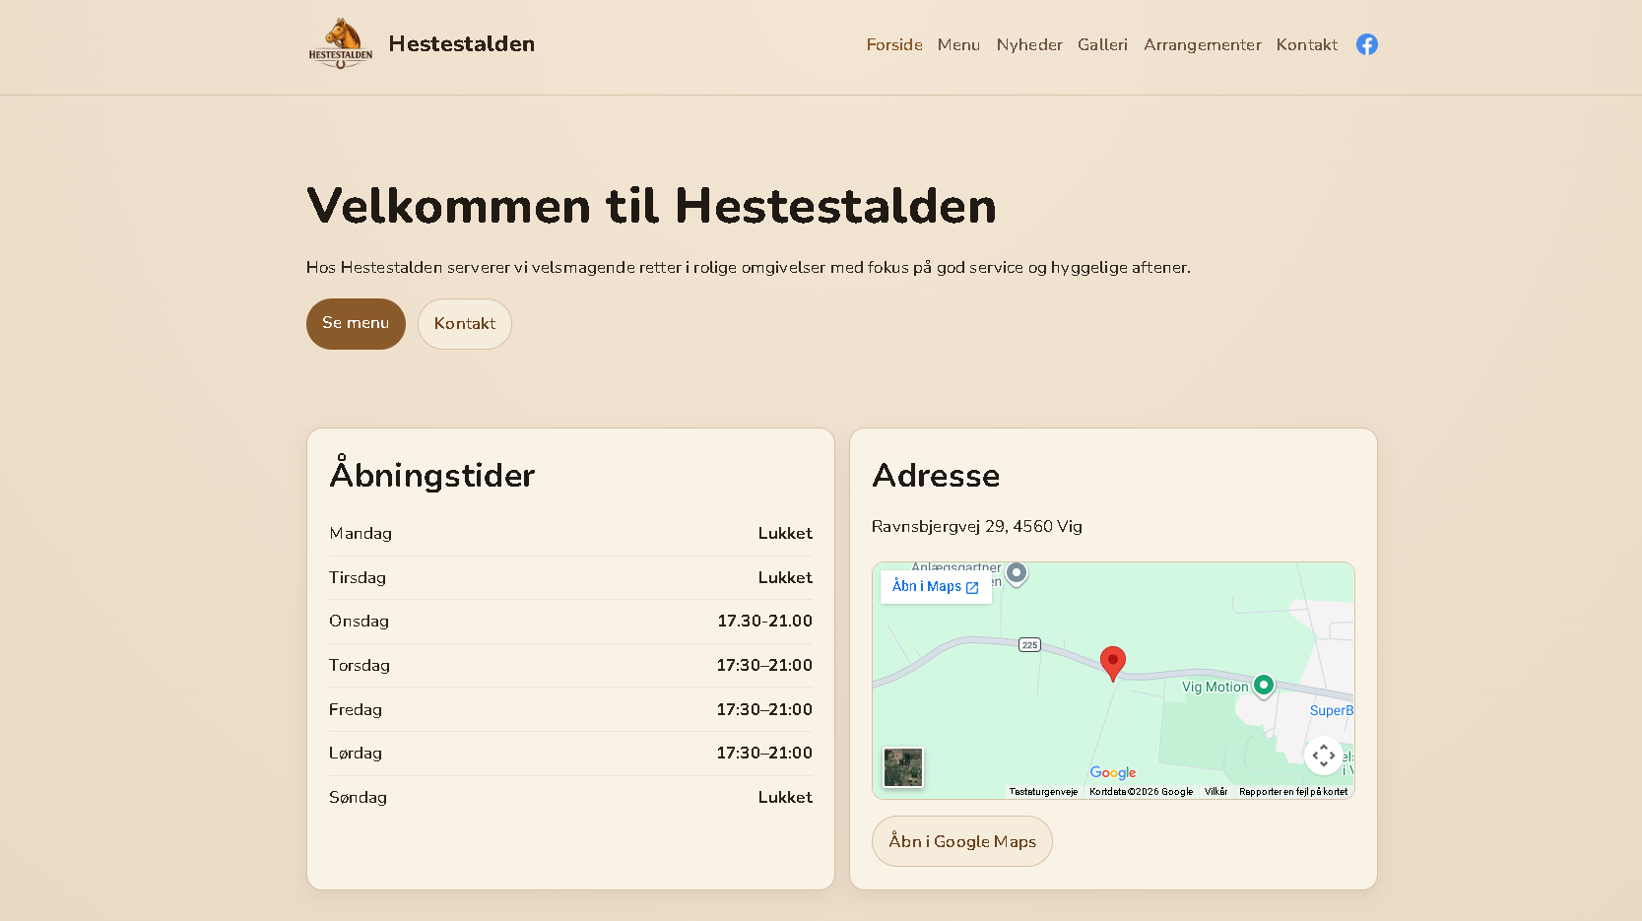Go to the Nyheder page
Screen dimensions: 1642x921
tap(1029, 44)
